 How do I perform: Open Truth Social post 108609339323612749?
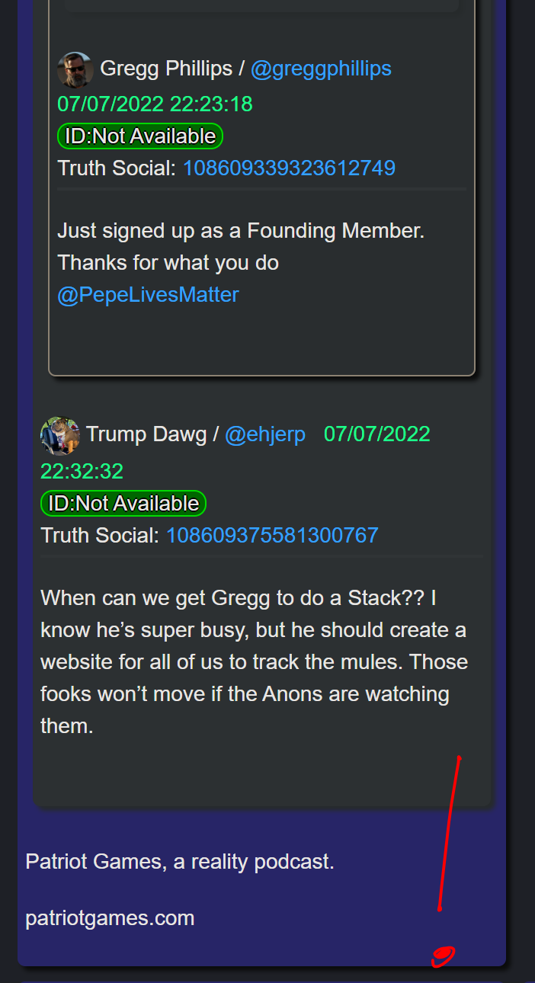click(x=289, y=168)
